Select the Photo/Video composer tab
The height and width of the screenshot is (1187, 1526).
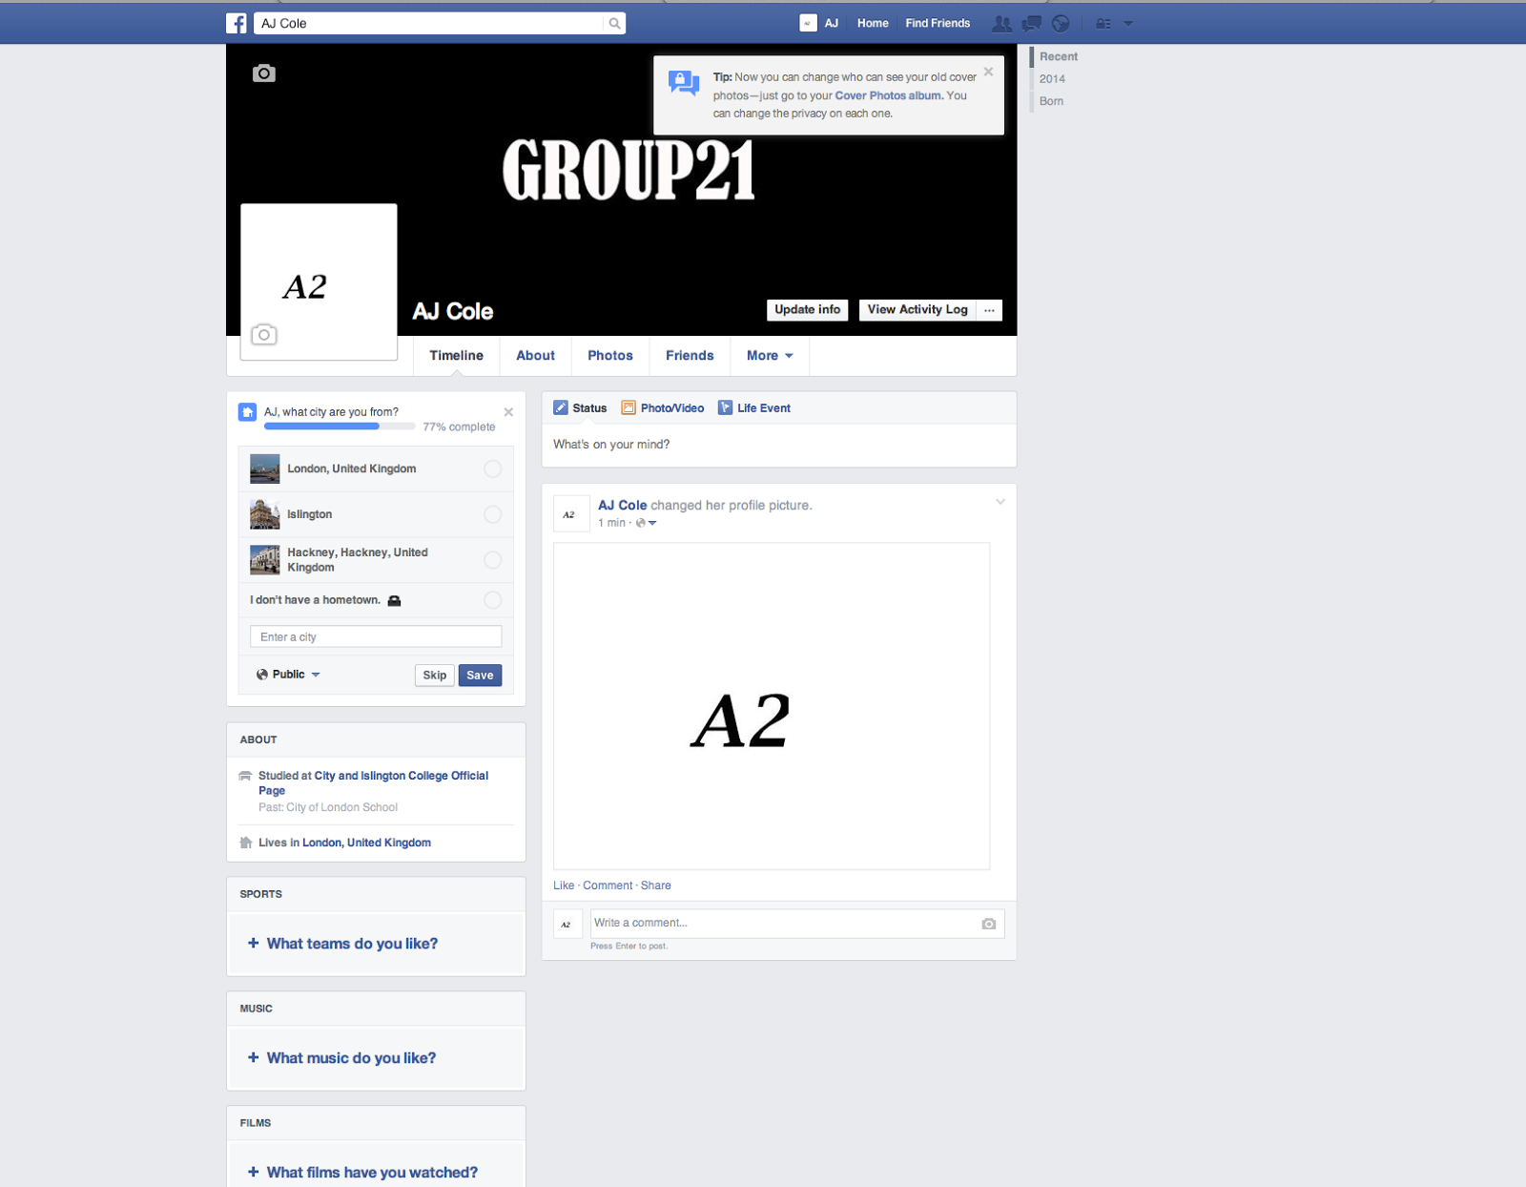point(663,407)
